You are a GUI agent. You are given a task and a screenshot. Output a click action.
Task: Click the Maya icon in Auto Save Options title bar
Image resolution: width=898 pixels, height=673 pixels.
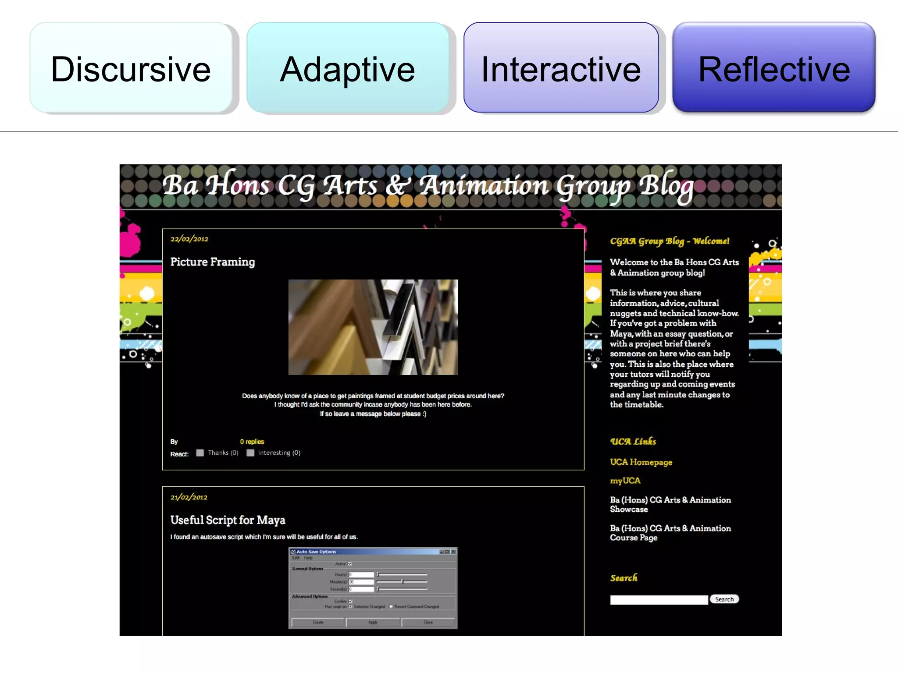293,552
